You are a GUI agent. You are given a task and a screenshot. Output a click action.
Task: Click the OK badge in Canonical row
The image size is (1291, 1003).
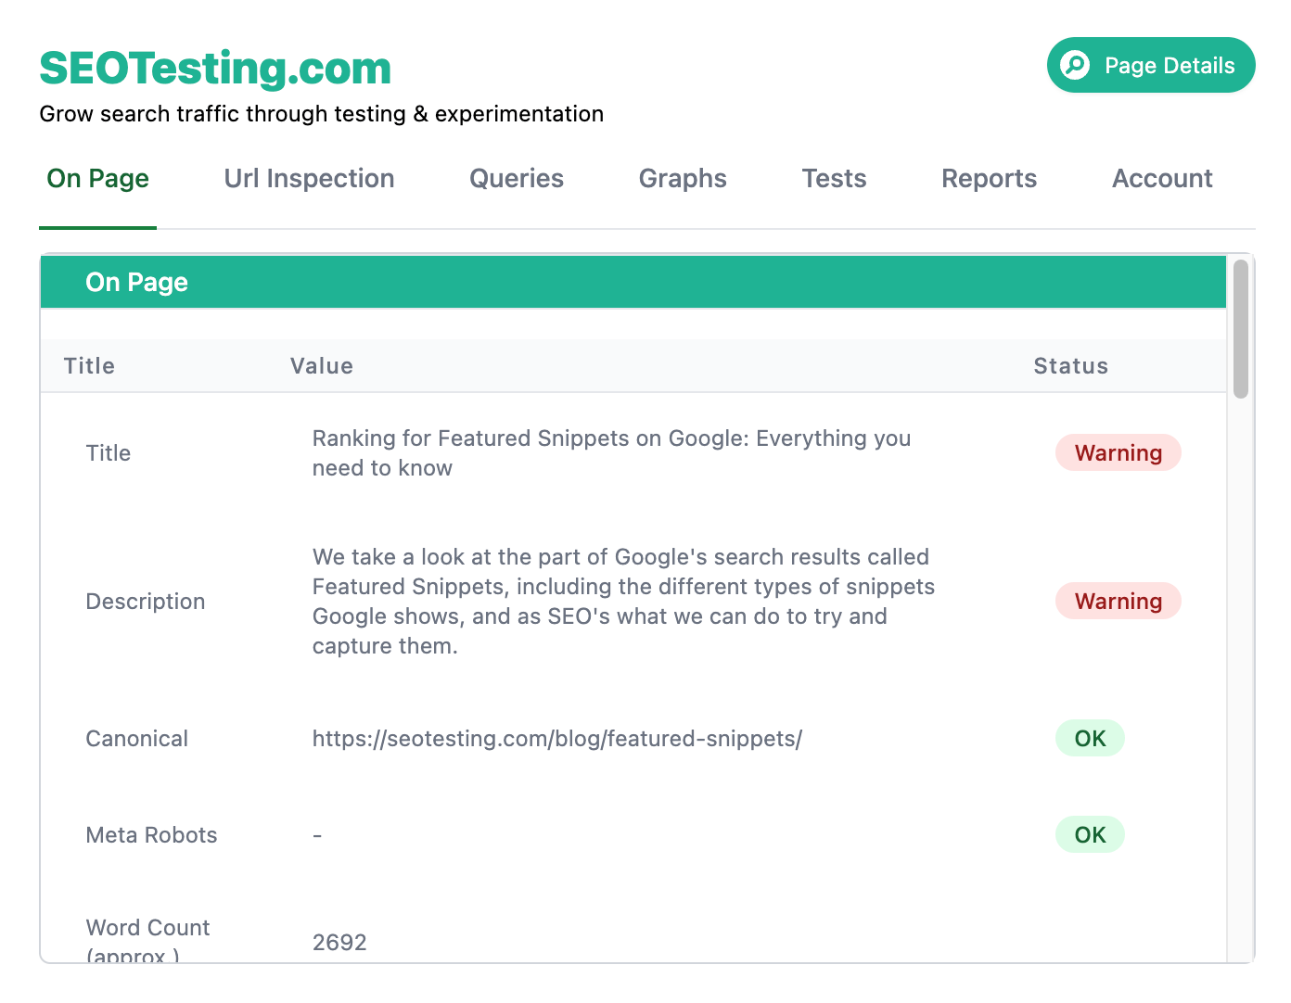click(x=1090, y=738)
